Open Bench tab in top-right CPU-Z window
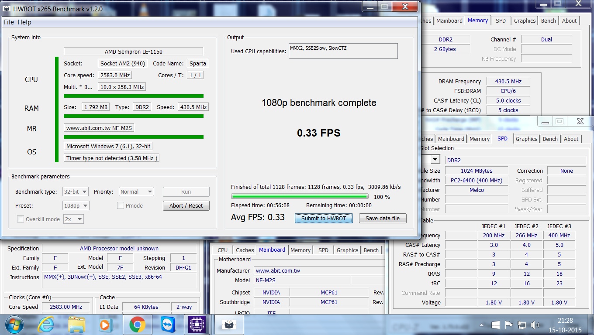Screen dimensions: 594x335 coord(549,21)
